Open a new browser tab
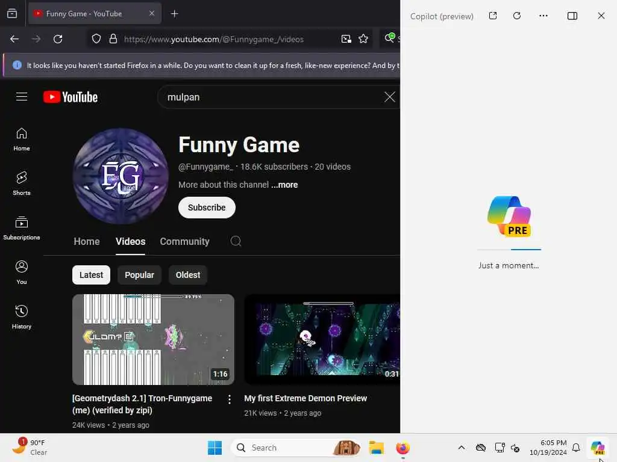 [174, 14]
